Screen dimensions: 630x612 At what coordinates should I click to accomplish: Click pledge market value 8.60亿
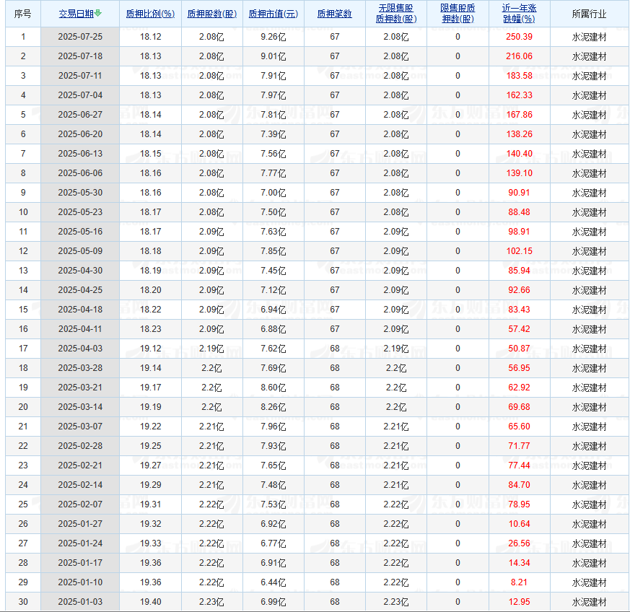coord(274,388)
